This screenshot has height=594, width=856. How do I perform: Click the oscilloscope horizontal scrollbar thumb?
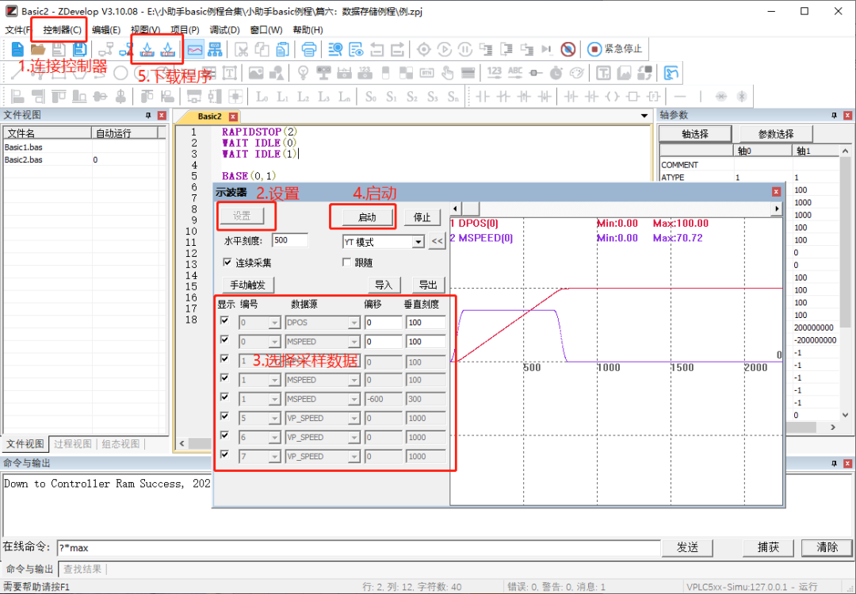coord(471,209)
